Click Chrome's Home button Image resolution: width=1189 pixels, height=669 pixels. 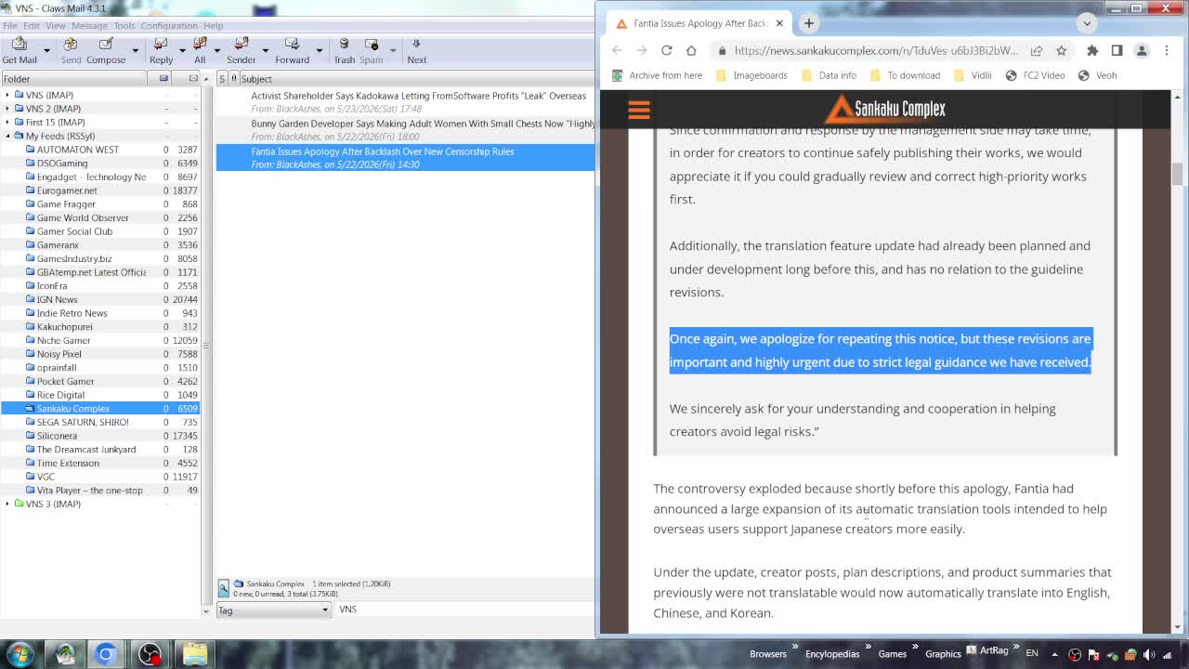coord(691,50)
